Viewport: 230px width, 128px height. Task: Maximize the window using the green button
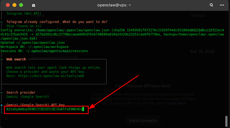[21, 5]
